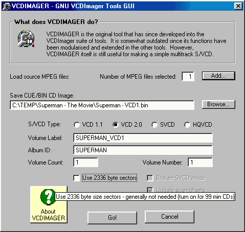Viewport: 245px width, 232px height.
Task: Select the VCD 2.0 disc type
Action: click(x=116, y=125)
